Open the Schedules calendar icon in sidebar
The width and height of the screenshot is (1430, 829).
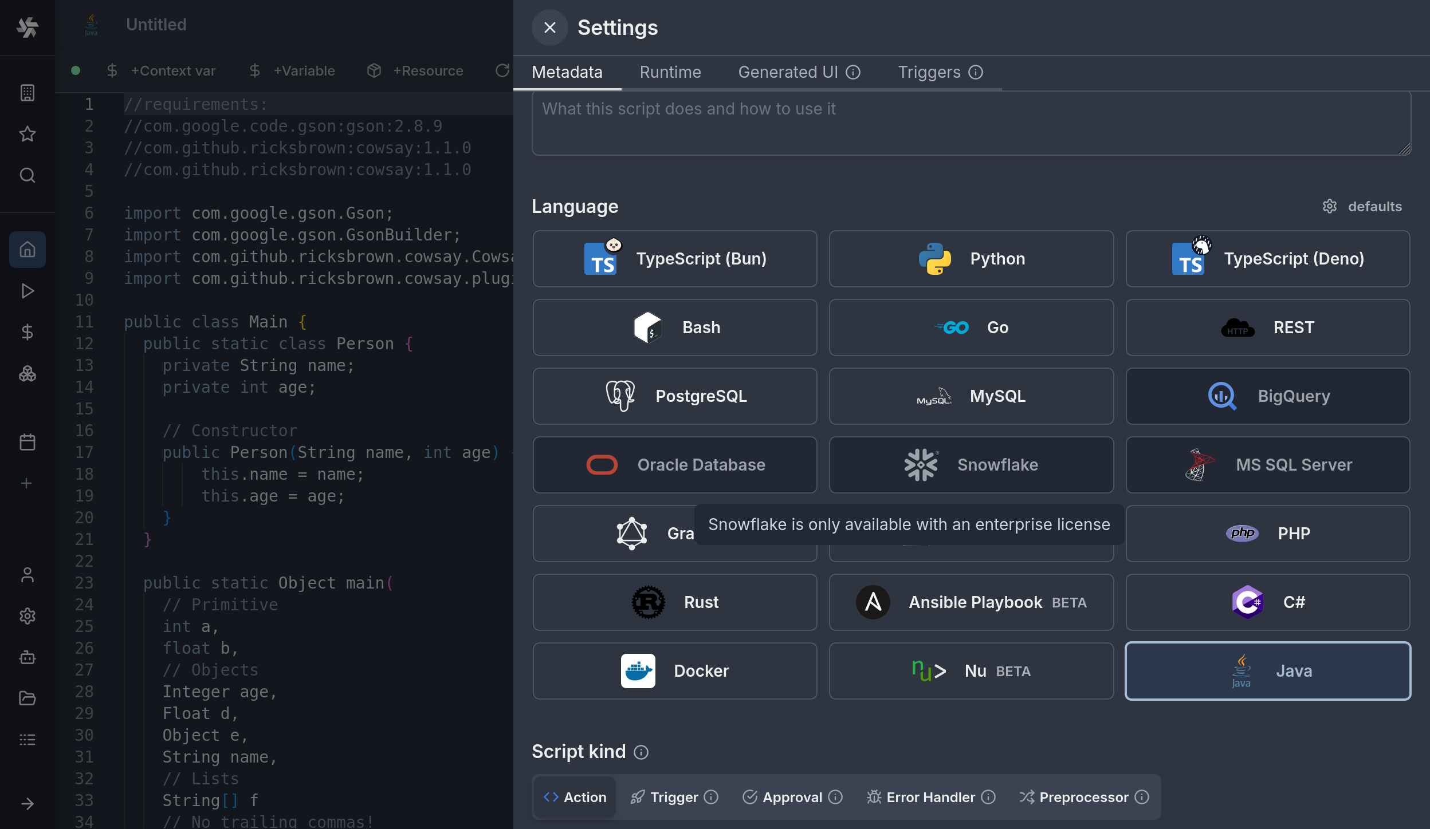pos(27,442)
